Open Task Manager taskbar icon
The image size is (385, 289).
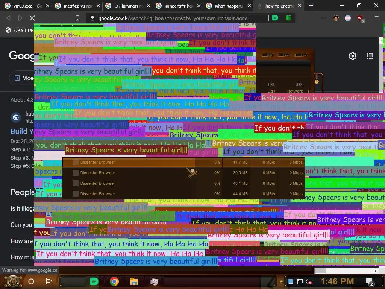pos(154,281)
